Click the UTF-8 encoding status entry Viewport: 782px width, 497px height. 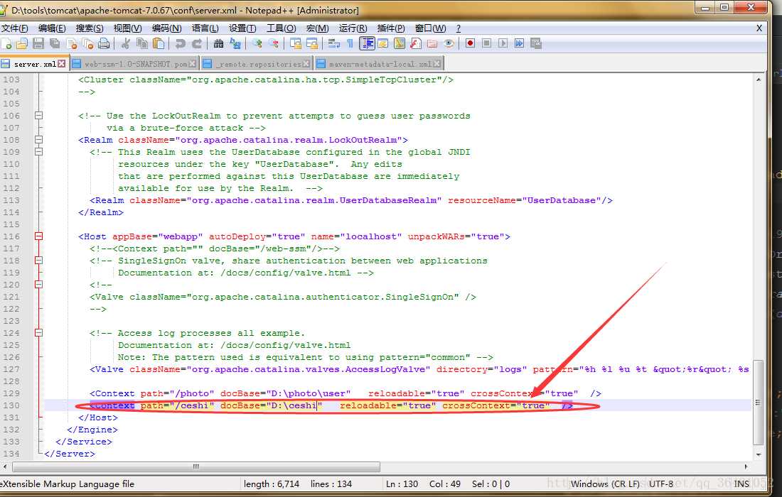[x=661, y=484]
